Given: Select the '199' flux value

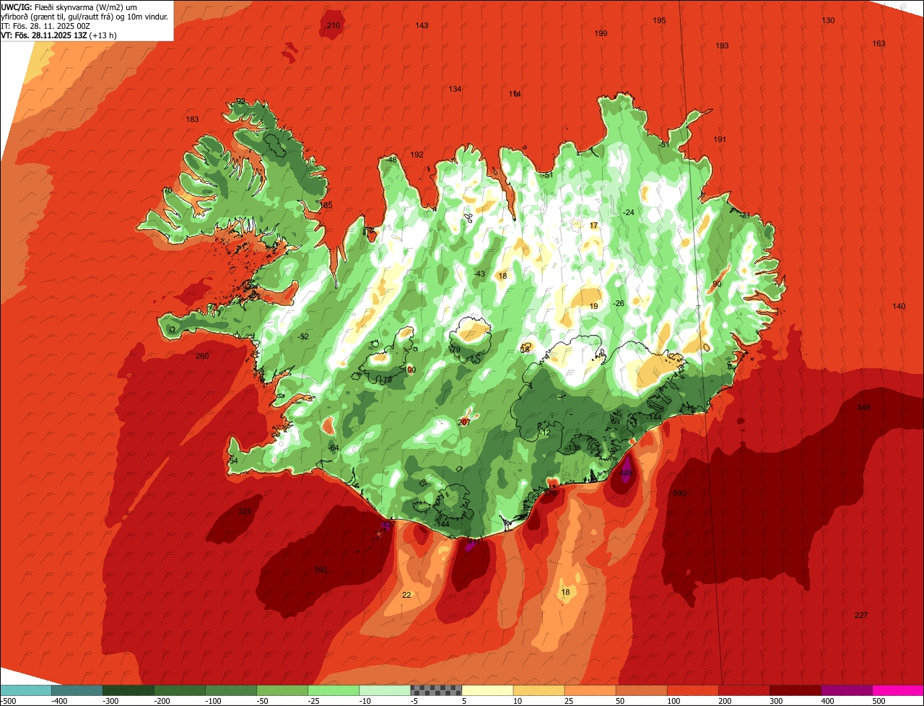Looking at the screenshot, I should coord(601,34).
